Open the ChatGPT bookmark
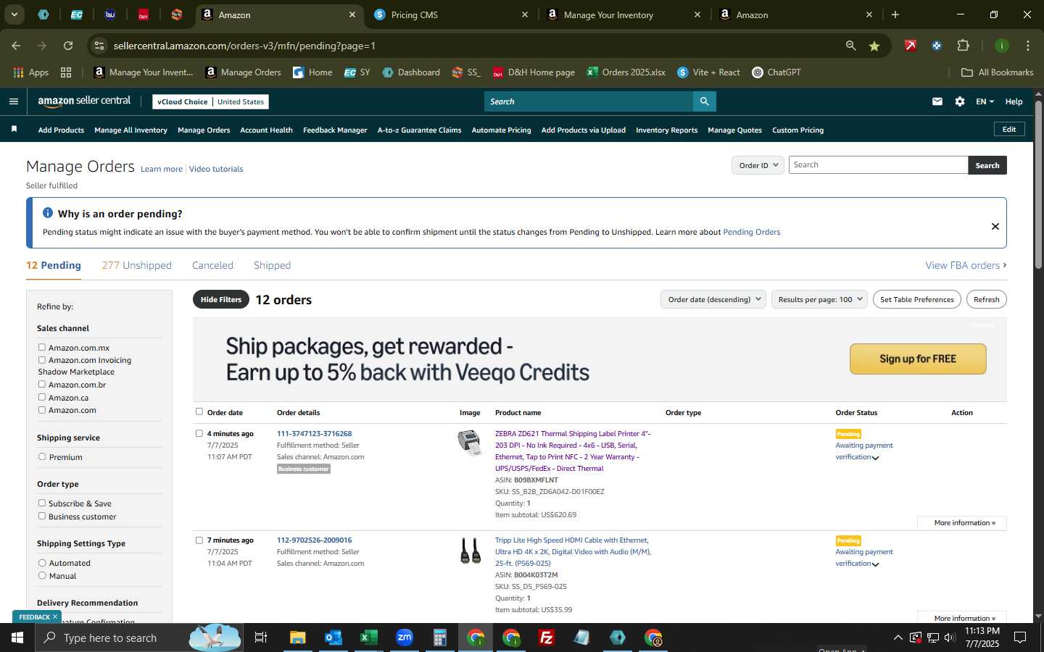 tap(776, 72)
